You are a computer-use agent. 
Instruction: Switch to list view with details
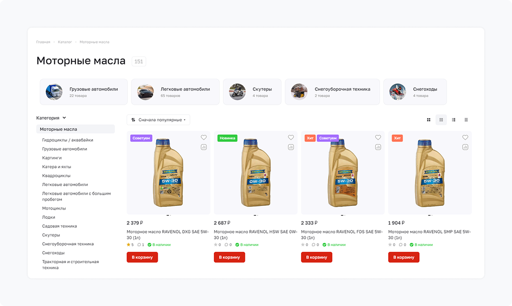coord(454,120)
